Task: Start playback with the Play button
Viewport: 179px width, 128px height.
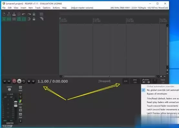Action: coord(19,81)
